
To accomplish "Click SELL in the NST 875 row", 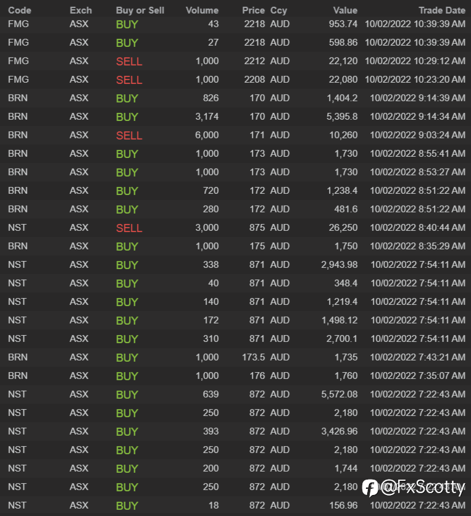I will (129, 228).
